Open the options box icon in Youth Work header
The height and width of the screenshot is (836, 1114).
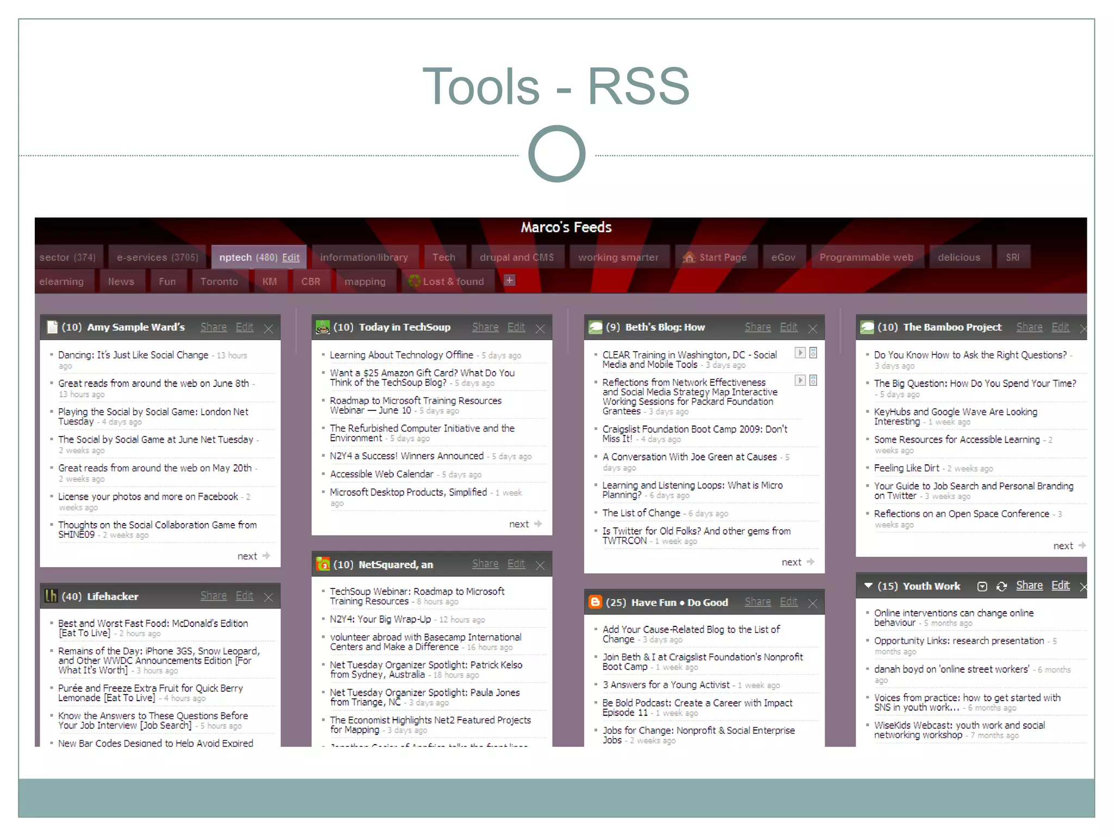982,586
